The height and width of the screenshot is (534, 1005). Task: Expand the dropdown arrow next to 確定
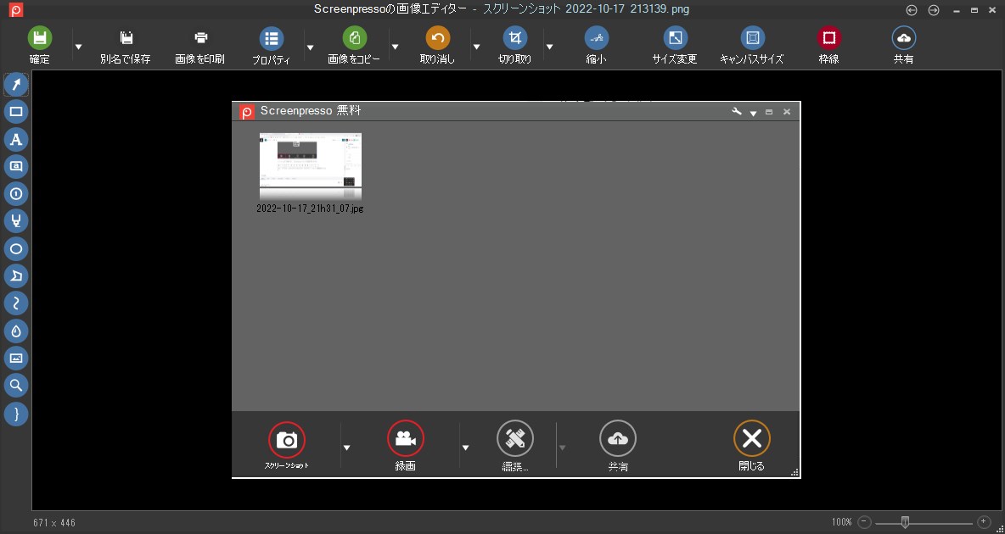79,47
